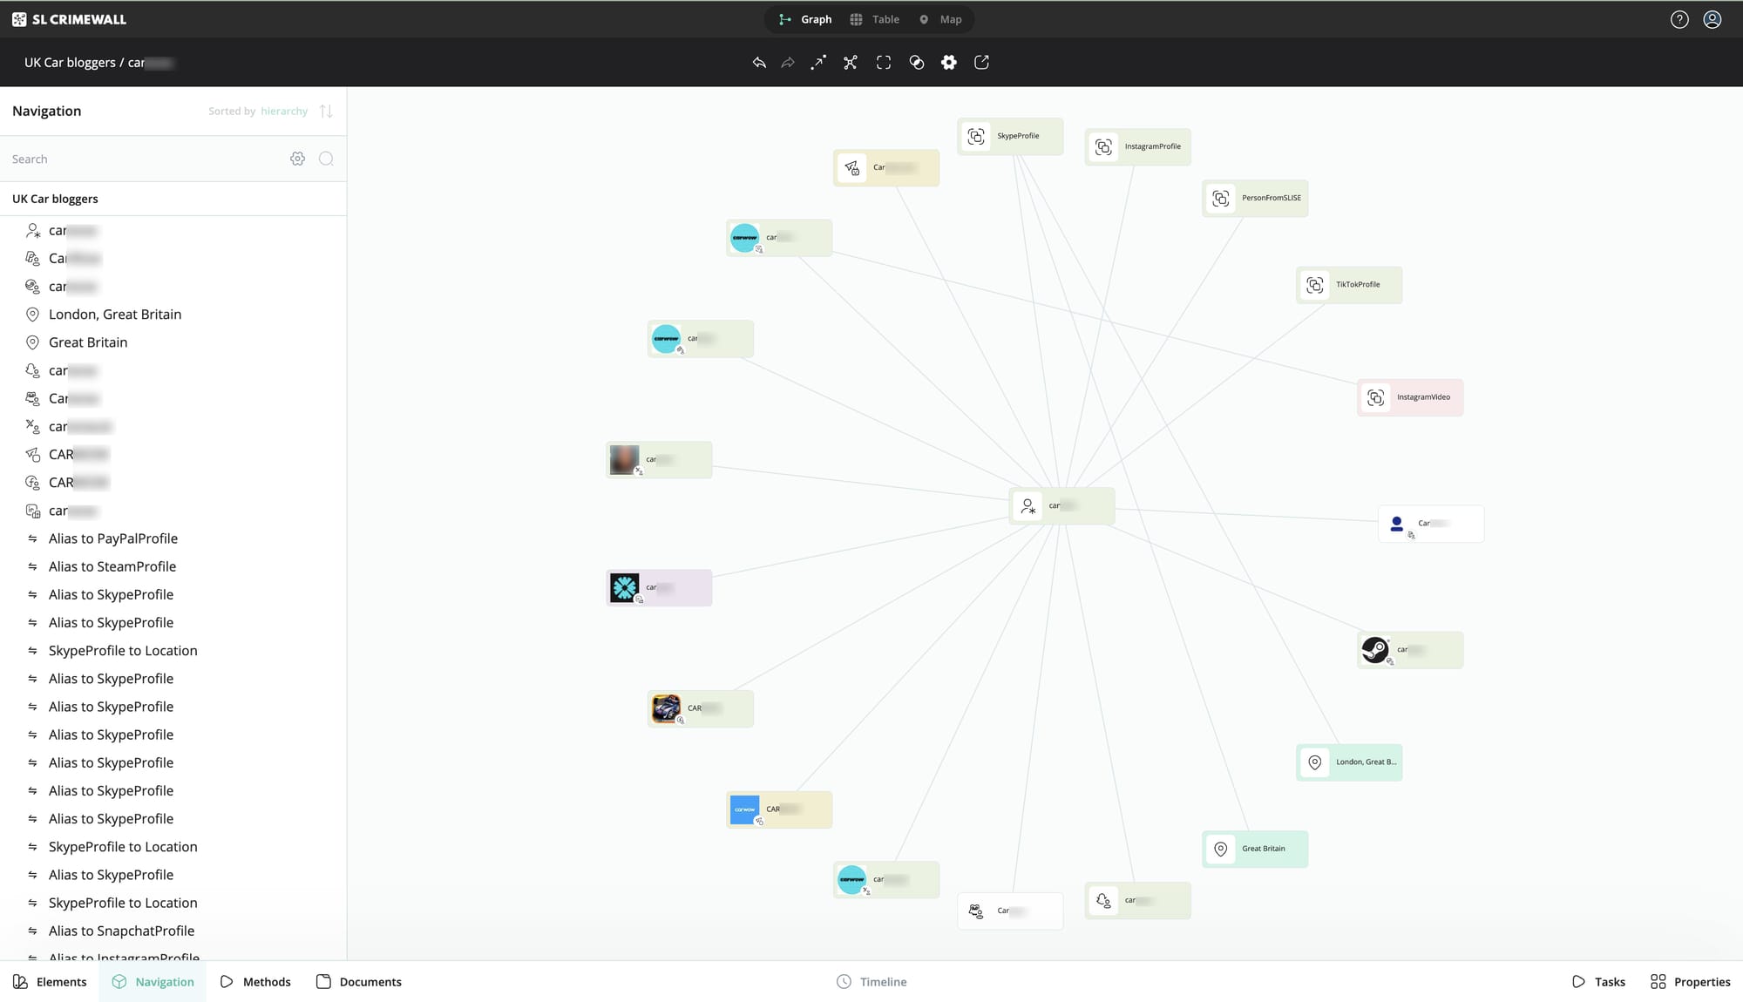Image resolution: width=1743 pixels, height=1002 pixels.
Task: Click the shortest path tool icon
Action: (817, 63)
